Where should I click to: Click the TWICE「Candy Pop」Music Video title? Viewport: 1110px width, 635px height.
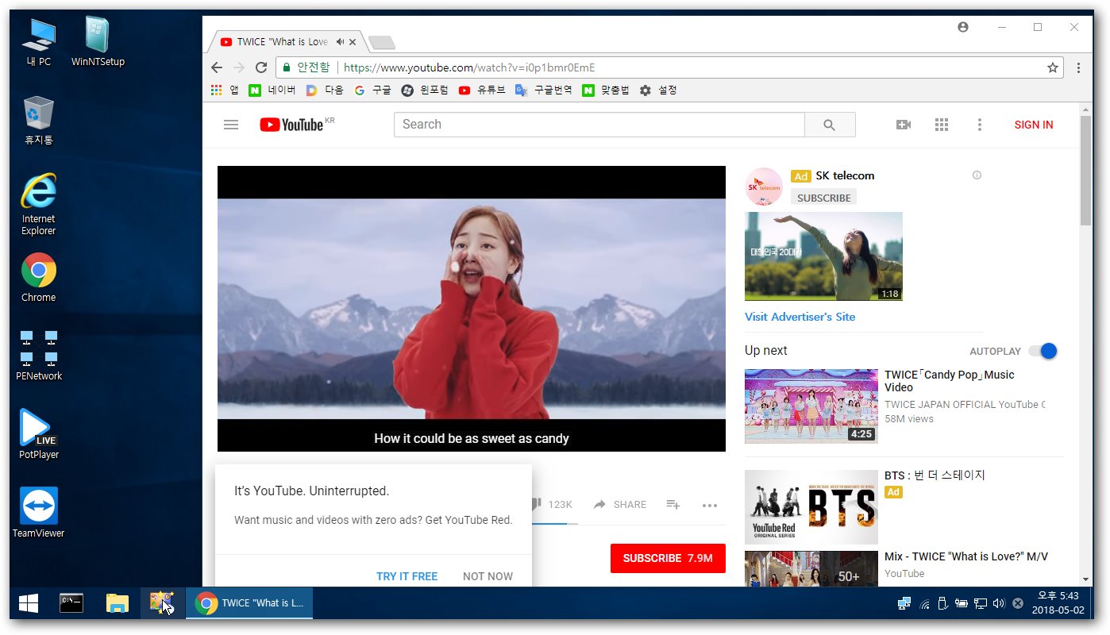pos(950,381)
